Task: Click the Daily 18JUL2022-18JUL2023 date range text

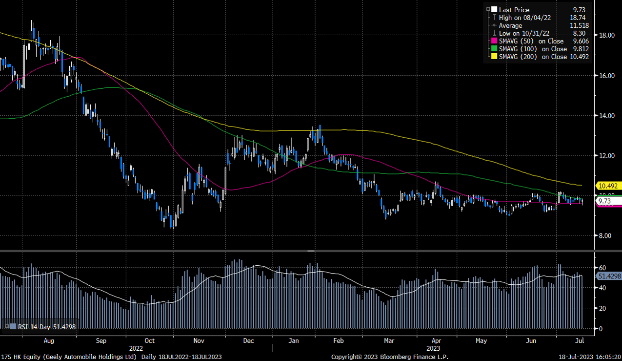Action: point(188,357)
